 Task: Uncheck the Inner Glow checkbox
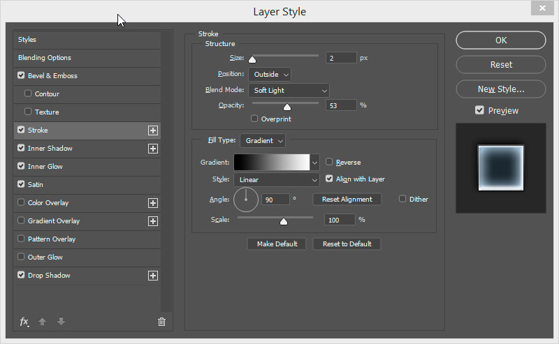(21, 166)
